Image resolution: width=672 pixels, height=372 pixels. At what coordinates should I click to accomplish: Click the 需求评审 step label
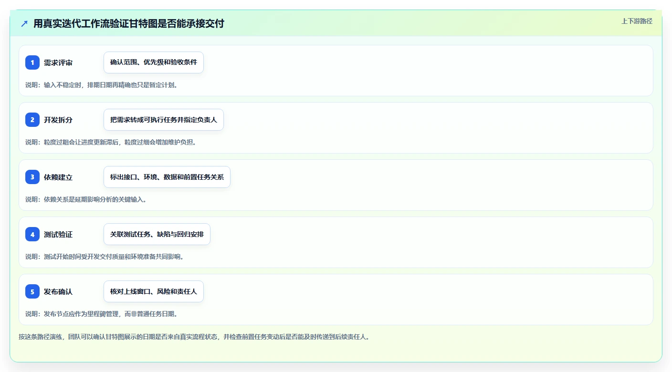click(58, 62)
